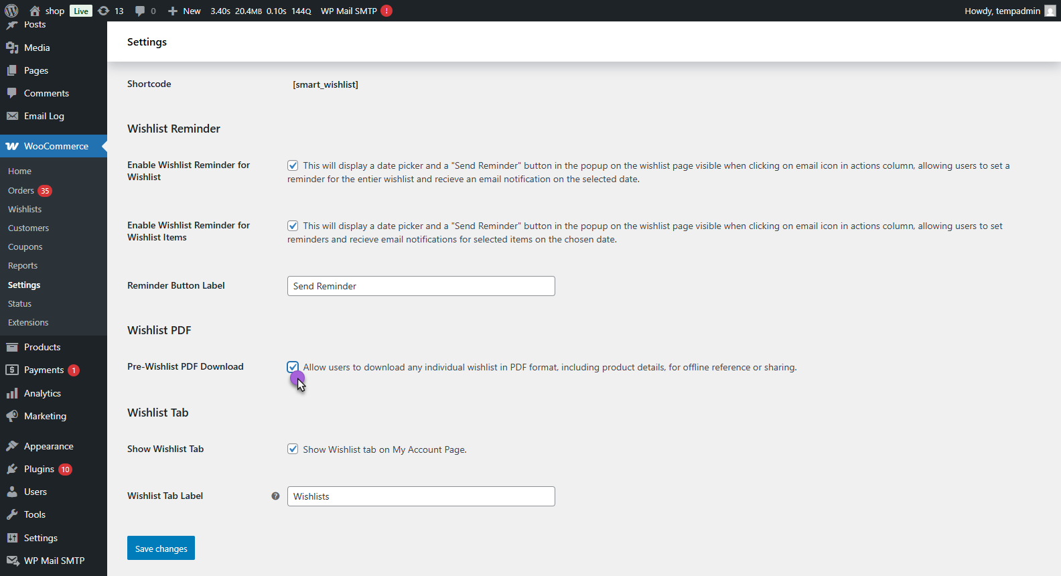Click the Live site status badge

(x=81, y=11)
